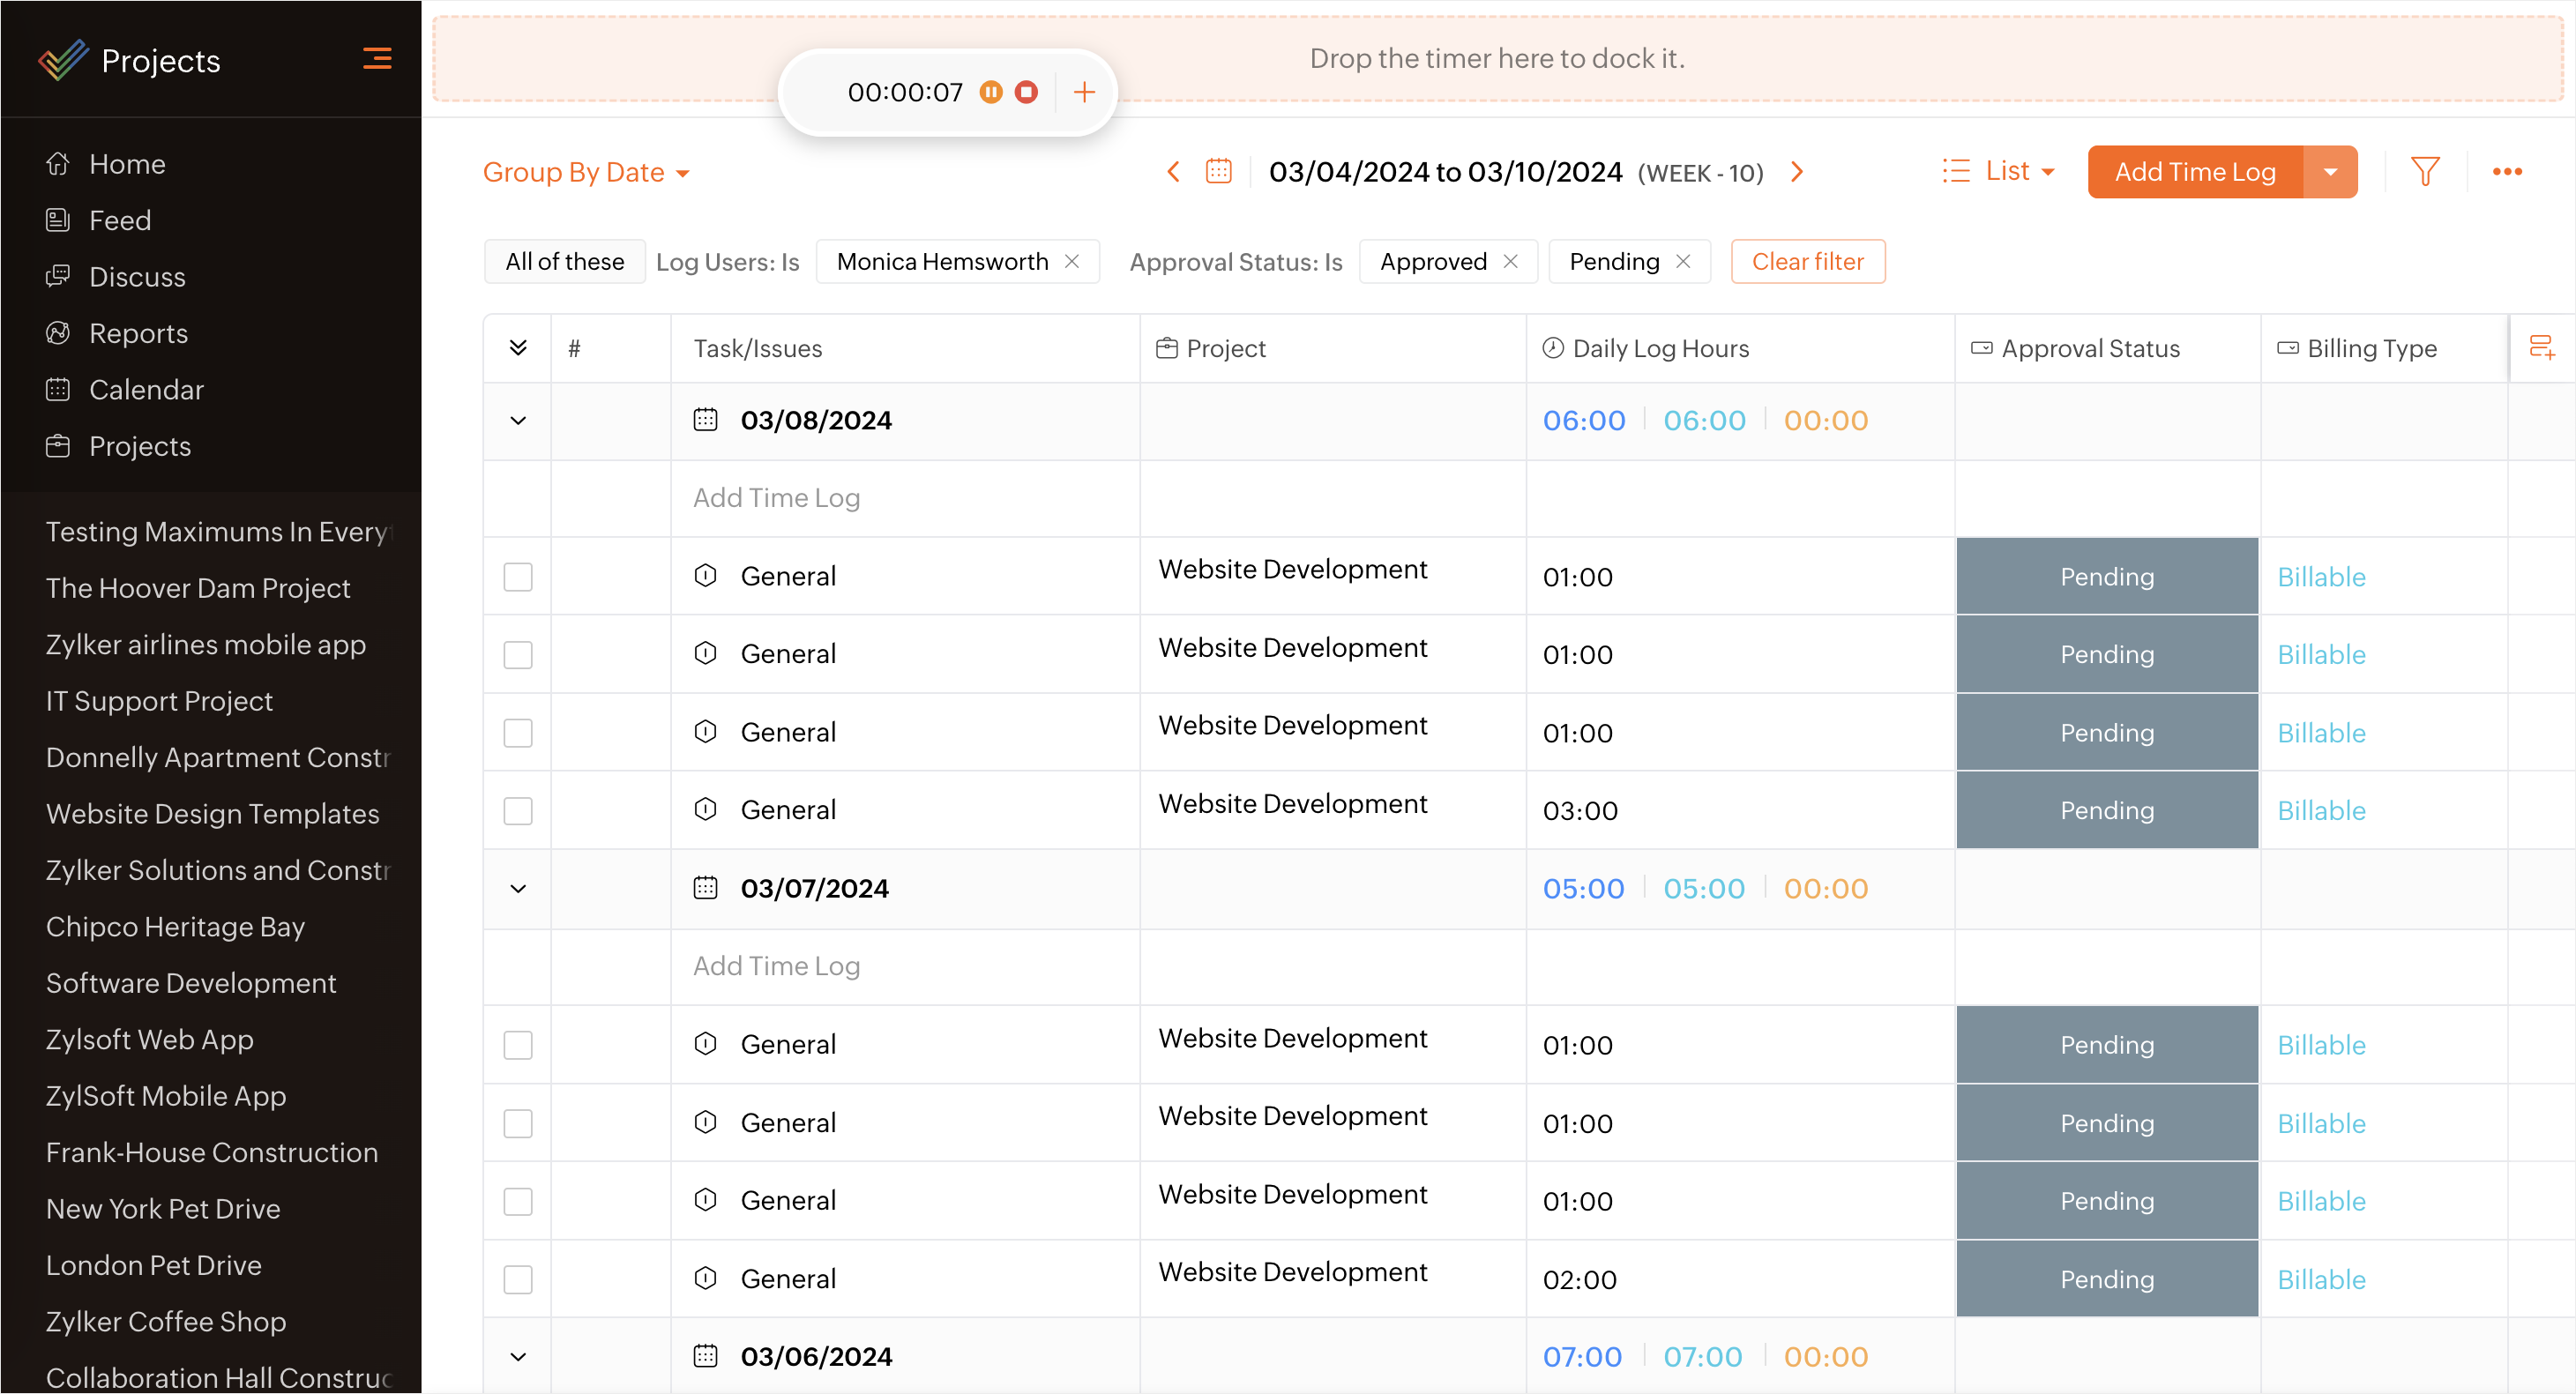Open the date range calendar picker icon

1218,172
